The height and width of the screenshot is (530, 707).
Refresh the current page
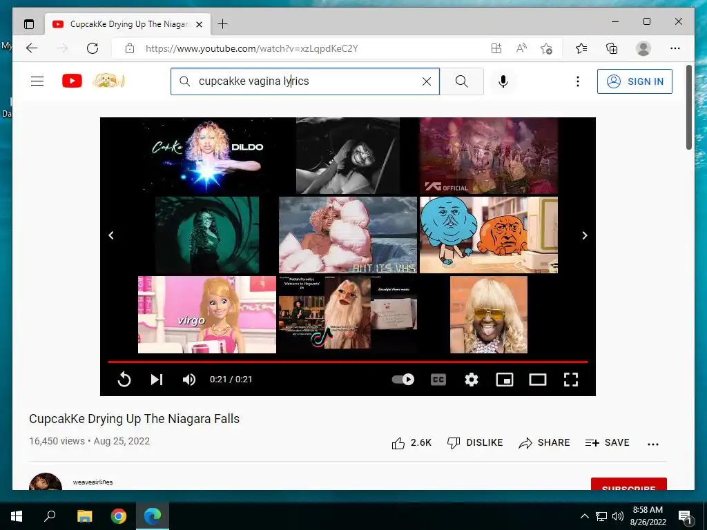(93, 48)
